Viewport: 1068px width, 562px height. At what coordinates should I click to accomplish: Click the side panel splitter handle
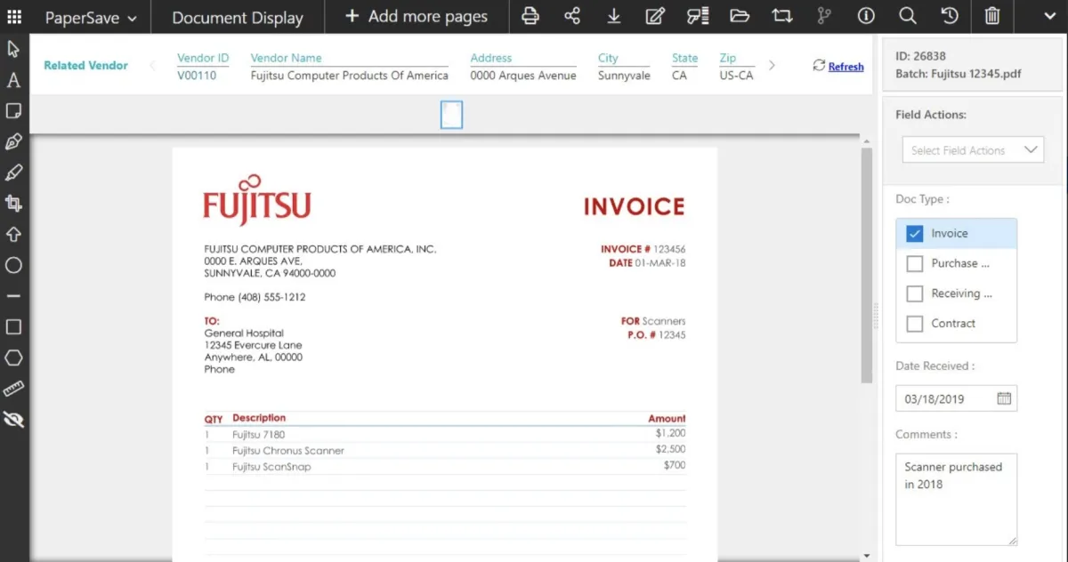coord(876,317)
